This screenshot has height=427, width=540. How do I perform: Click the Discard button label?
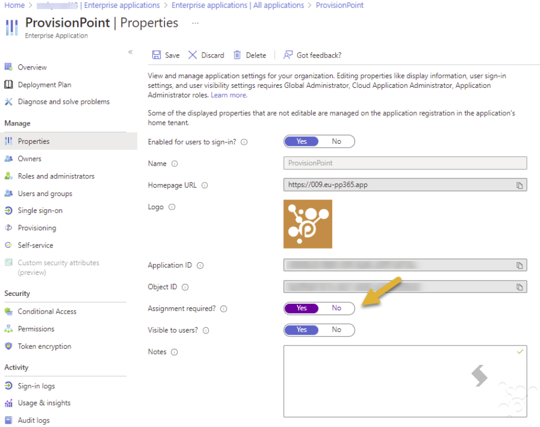point(212,55)
